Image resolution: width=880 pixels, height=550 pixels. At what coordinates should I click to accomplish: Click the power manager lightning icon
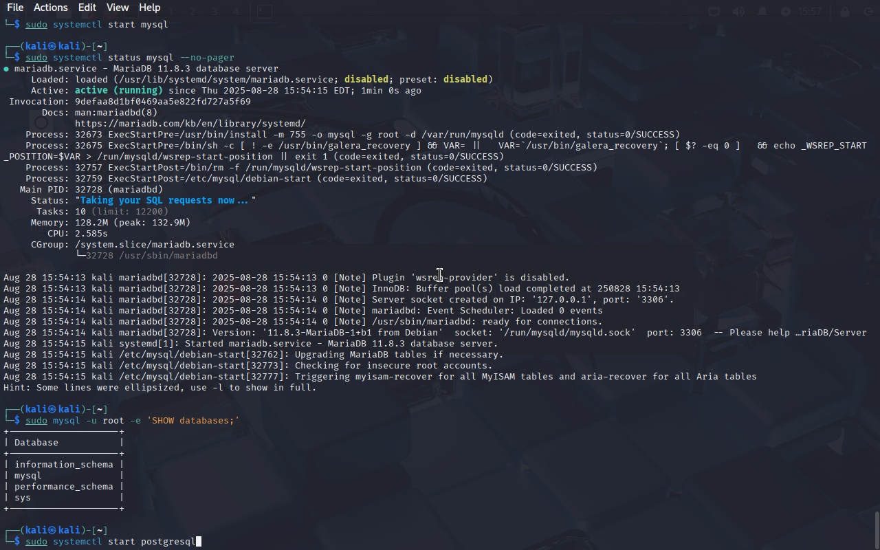(785, 12)
